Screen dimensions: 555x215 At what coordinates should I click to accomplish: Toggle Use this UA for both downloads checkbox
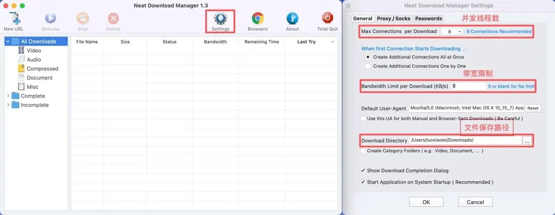point(363,119)
